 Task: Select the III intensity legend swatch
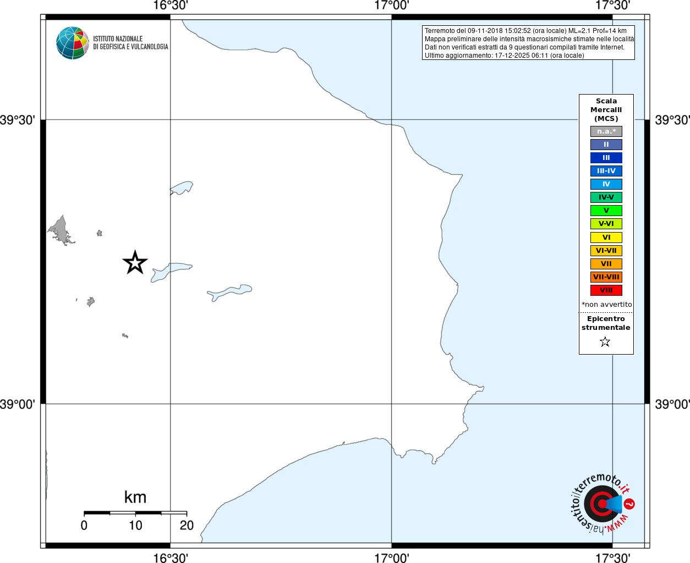(606, 158)
